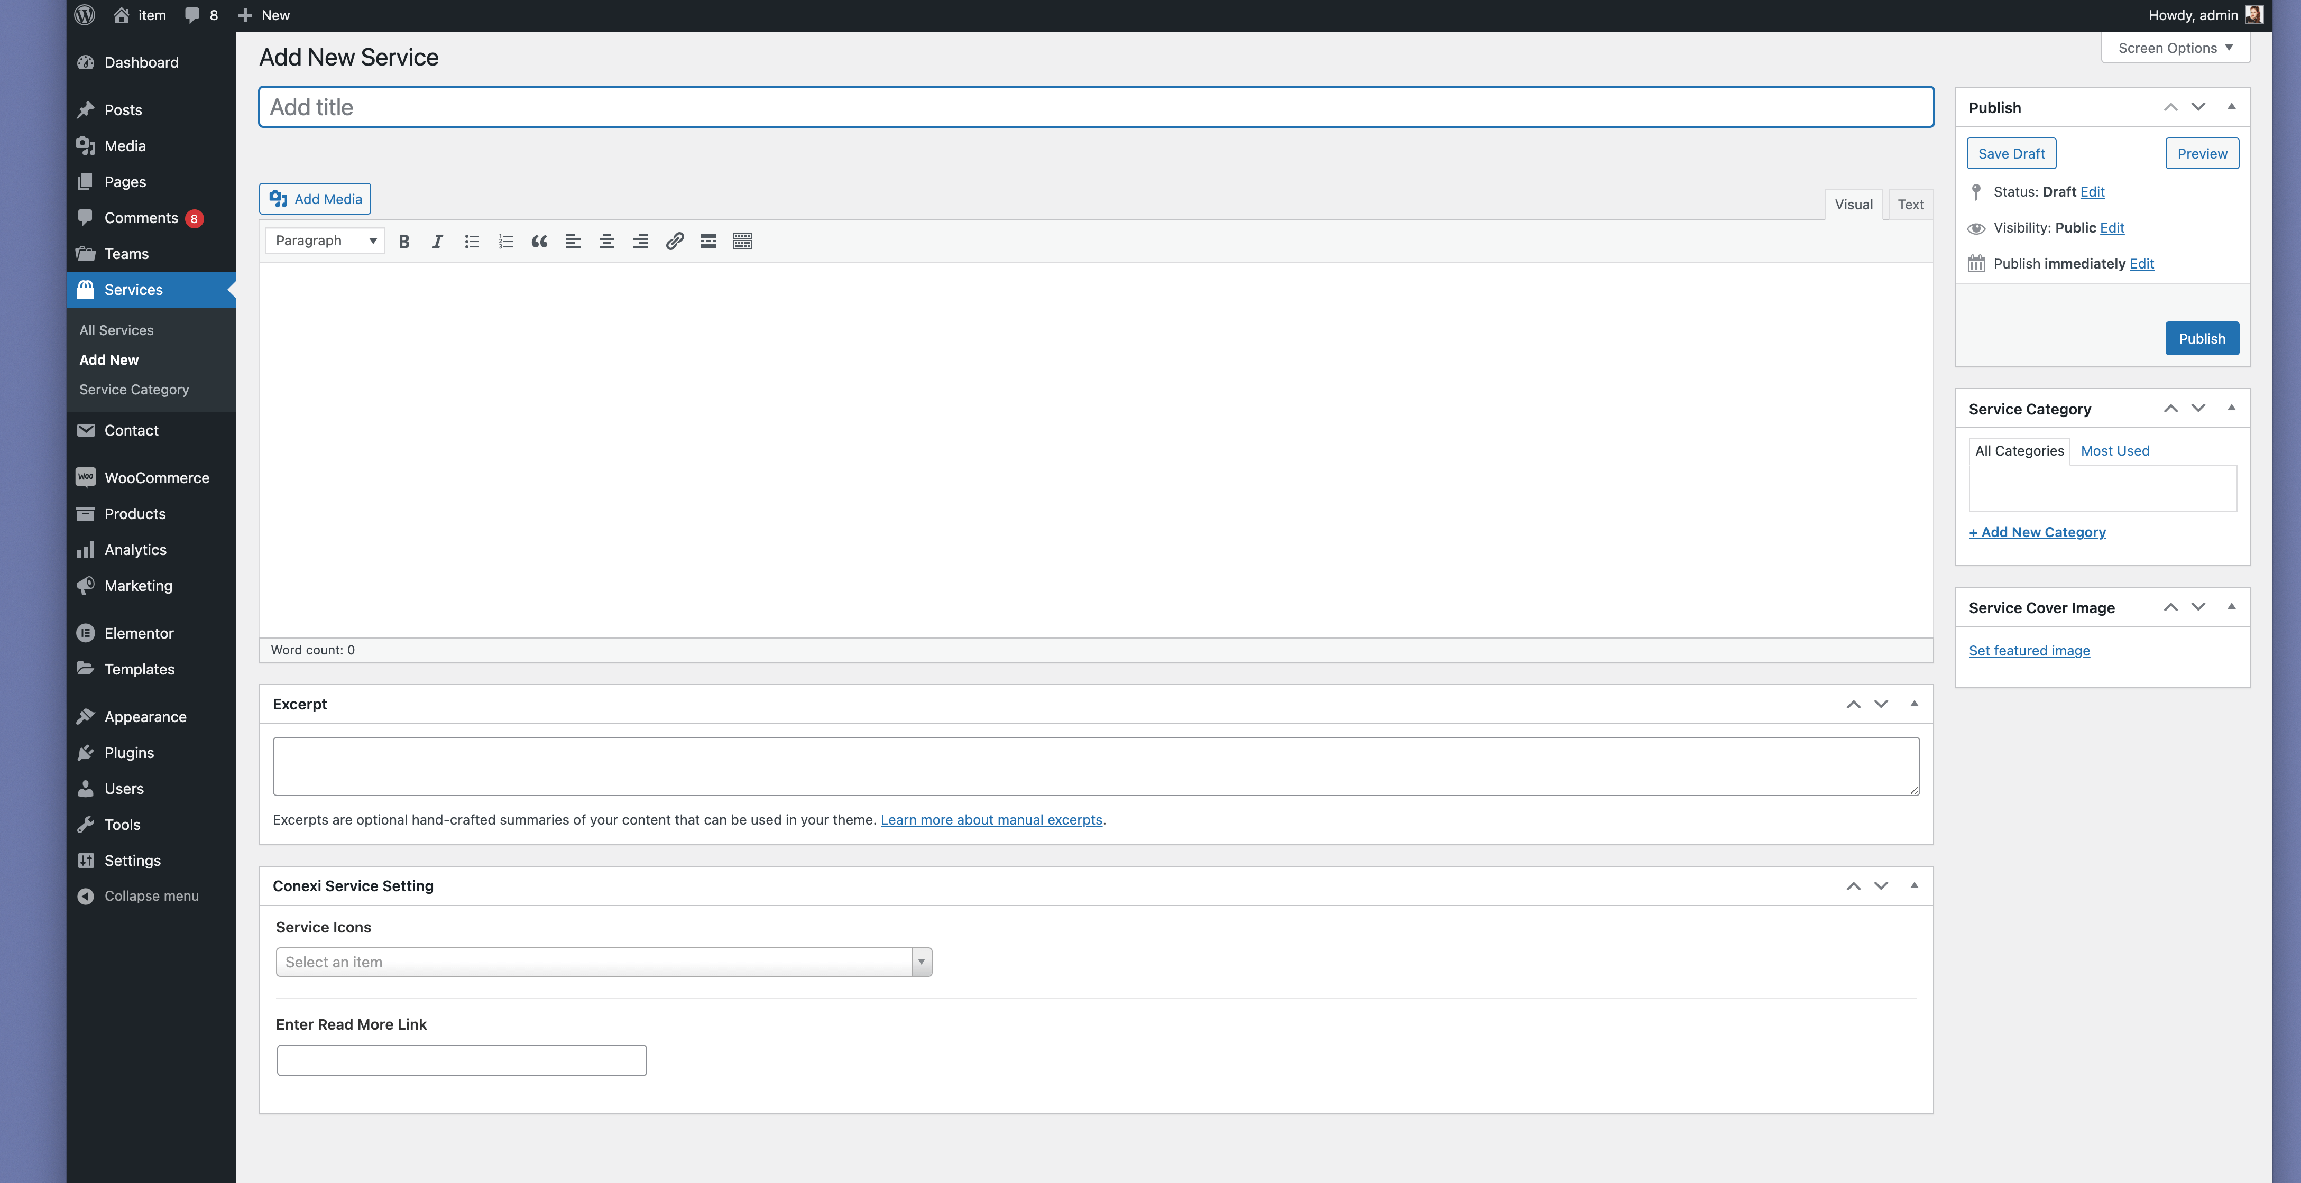Image resolution: width=2301 pixels, height=1183 pixels.
Task: Insert Read More tag
Action: pyautogui.click(x=708, y=241)
